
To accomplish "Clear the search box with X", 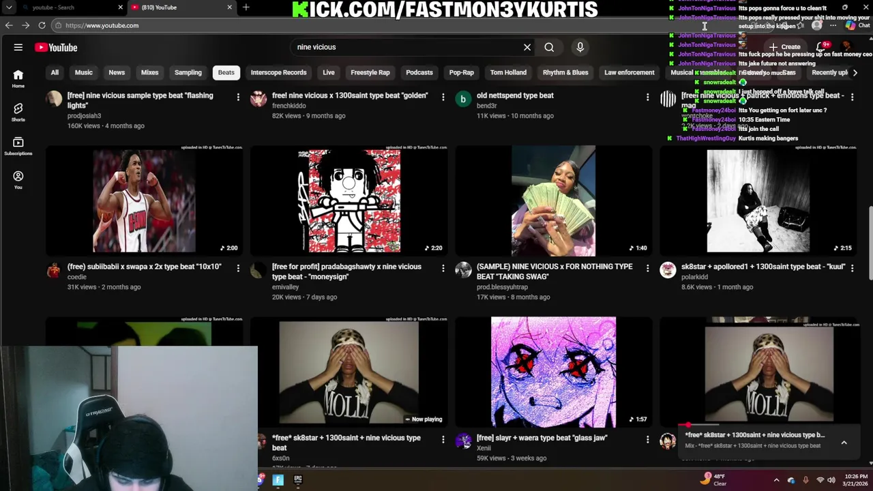I will coord(527,47).
